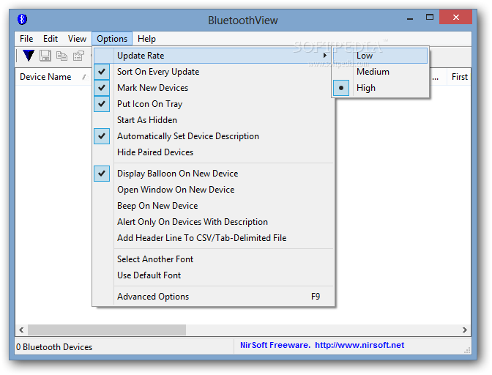Select High update rate

tap(380, 88)
